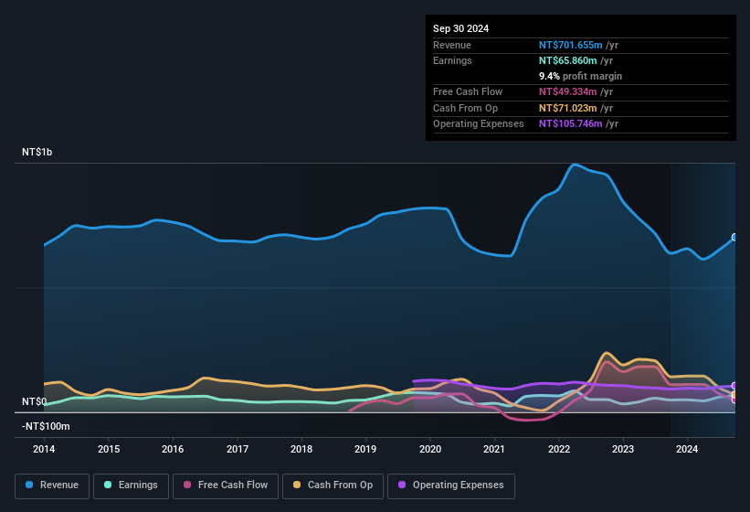The image size is (750, 512).
Task: Click the NT$1b y-axis label
Action: point(37,152)
